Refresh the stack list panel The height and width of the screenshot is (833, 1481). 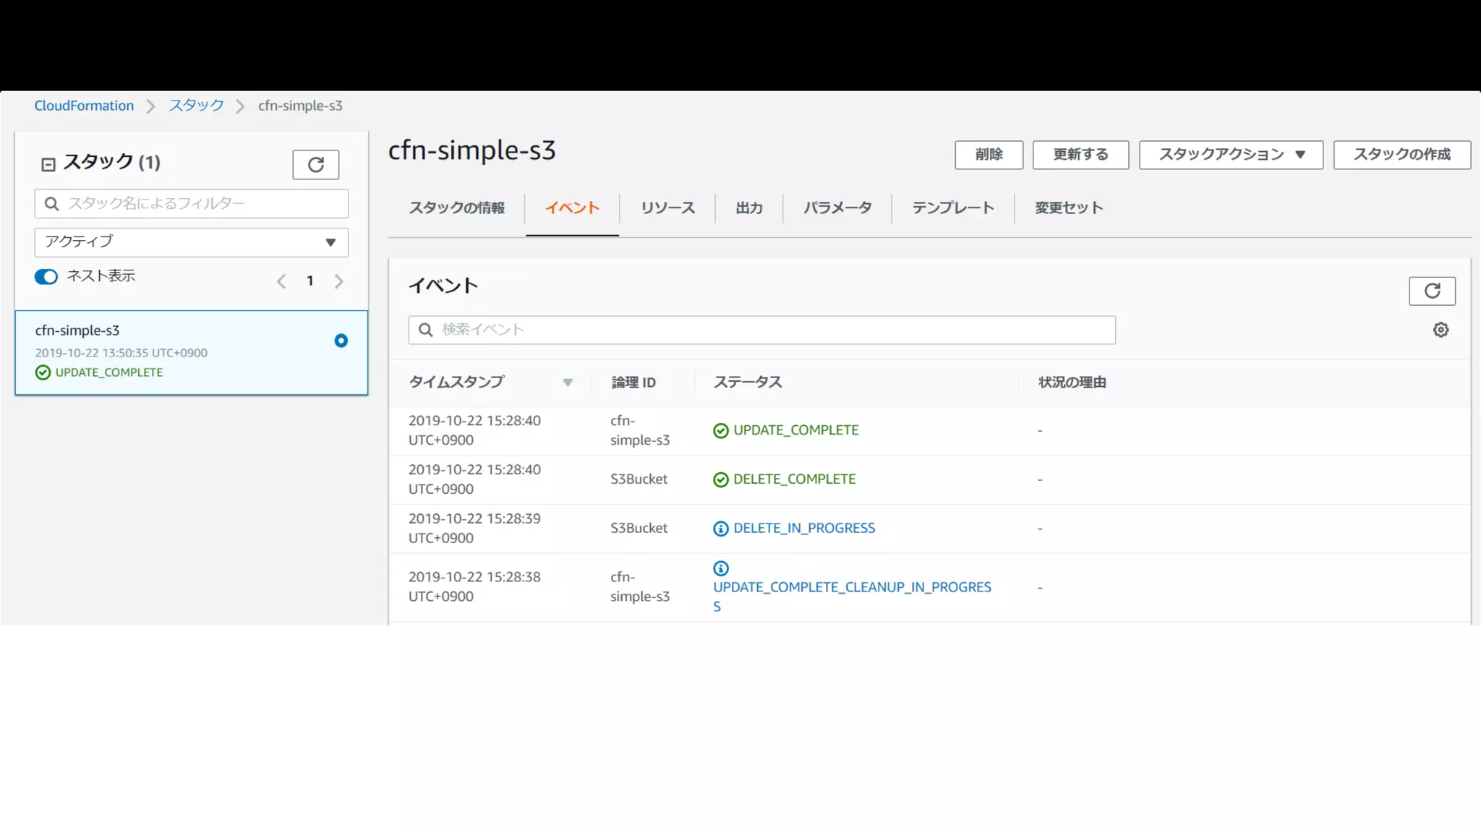coord(315,165)
